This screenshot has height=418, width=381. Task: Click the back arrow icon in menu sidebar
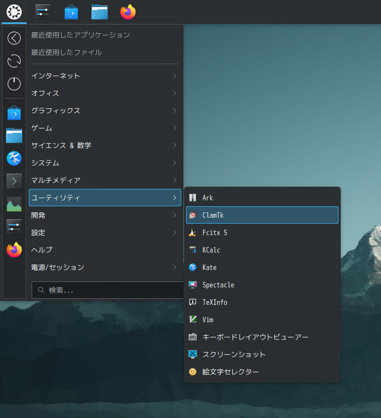tap(14, 38)
